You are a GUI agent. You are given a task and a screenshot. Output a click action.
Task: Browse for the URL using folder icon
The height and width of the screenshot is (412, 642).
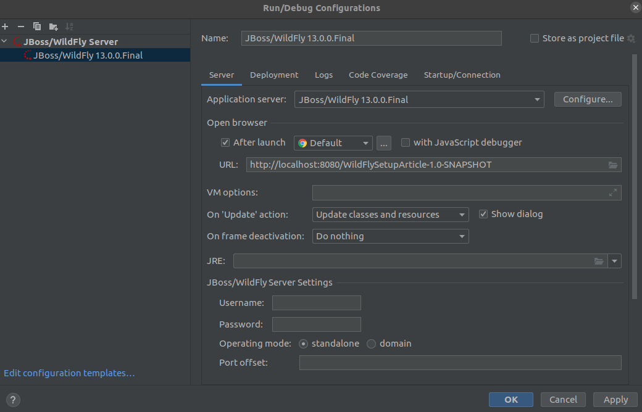612,165
